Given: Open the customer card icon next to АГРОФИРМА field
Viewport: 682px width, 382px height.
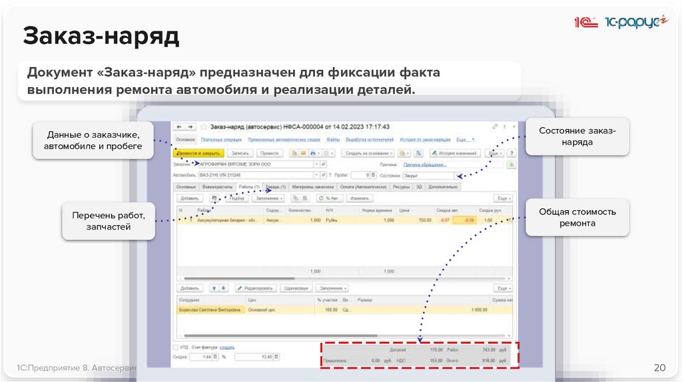Looking at the screenshot, I should [x=323, y=164].
